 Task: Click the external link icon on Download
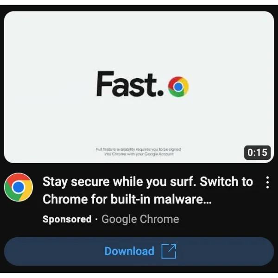coord(169,251)
